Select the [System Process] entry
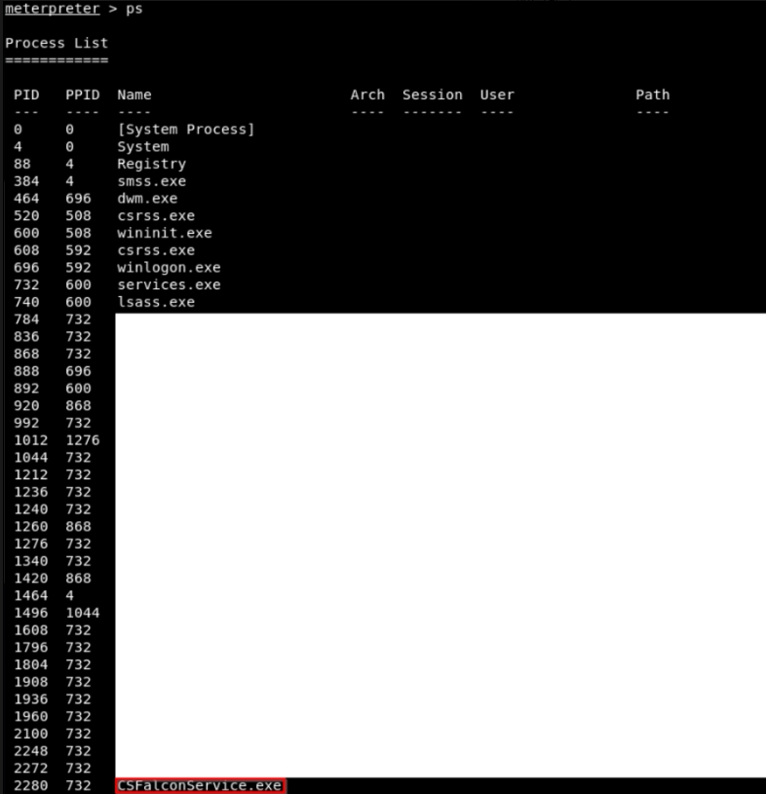 pos(185,130)
